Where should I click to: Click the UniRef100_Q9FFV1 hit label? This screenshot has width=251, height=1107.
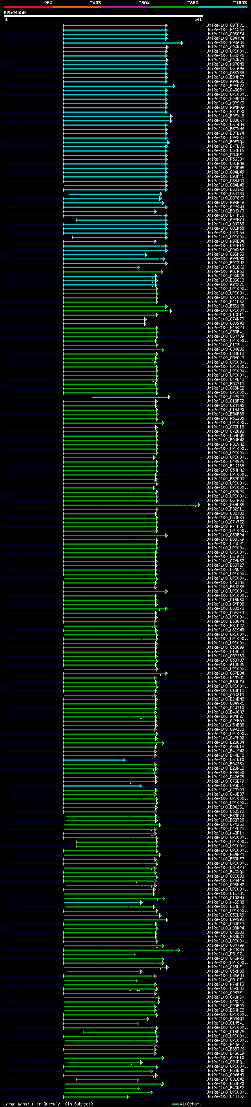click(x=225, y=26)
